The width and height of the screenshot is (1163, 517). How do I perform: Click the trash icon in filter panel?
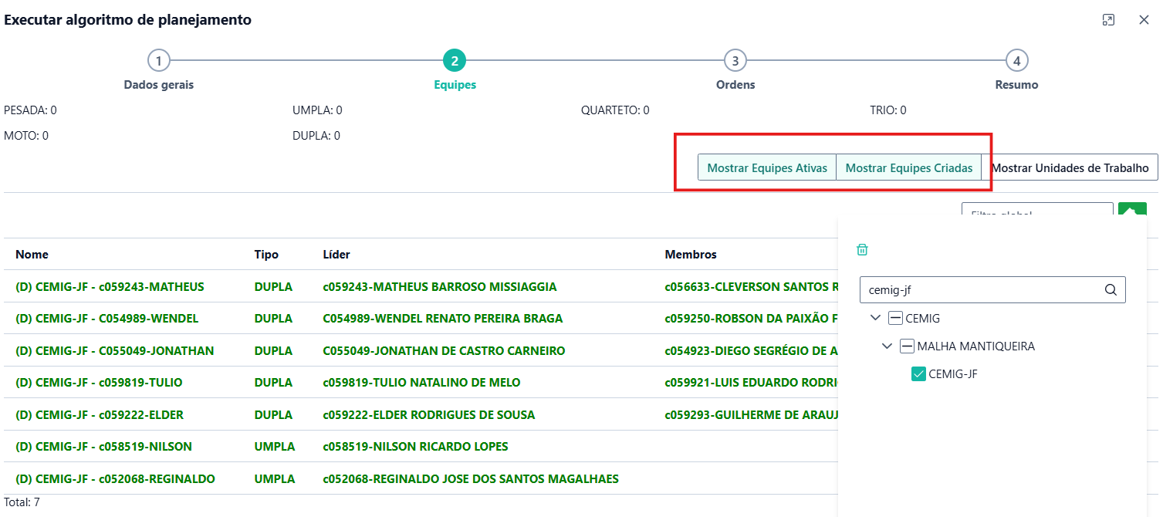tap(863, 250)
